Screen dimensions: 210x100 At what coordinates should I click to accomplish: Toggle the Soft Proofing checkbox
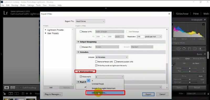coord(20,88)
